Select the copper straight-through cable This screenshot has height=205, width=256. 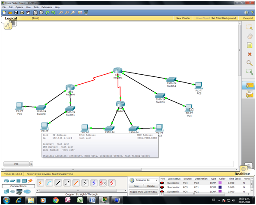pos(58,183)
